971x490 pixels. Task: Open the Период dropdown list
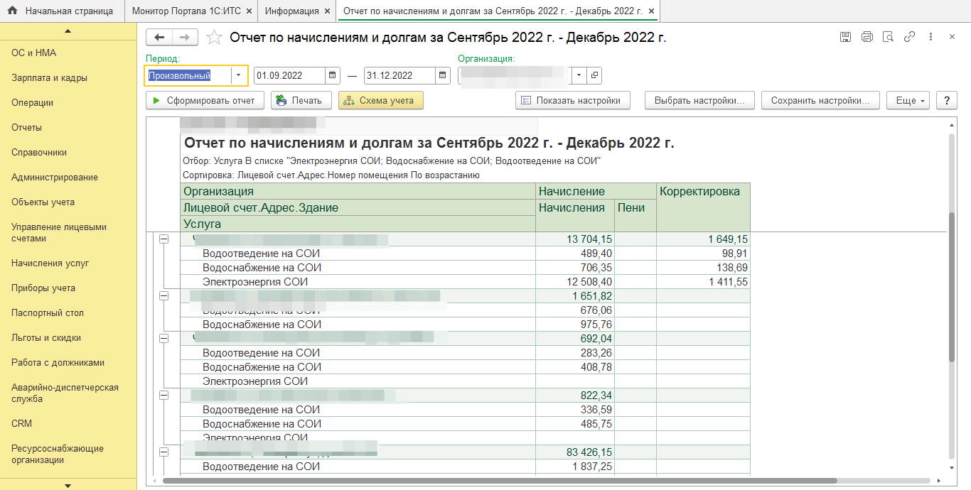238,75
